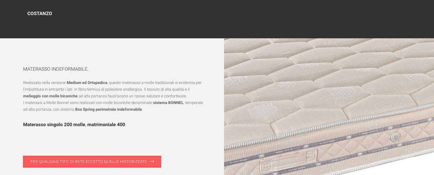The height and width of the screenshot is (175, 434).
Task: Click the dark header banner area
Action: [217, 19]
